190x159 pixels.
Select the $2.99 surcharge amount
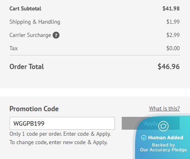point(173,35)
